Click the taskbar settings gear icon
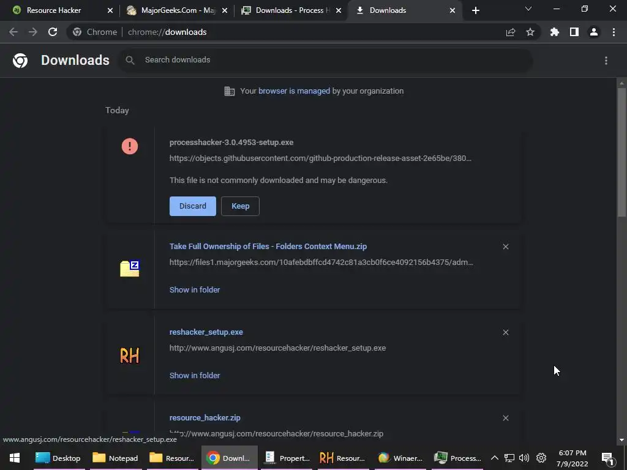The width and height of the screenshot is (627, 470). coord(541,458)
